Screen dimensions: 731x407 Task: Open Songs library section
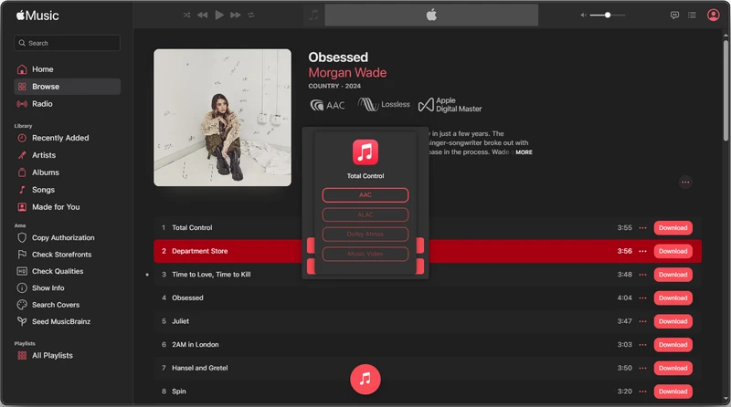[67, 190]
